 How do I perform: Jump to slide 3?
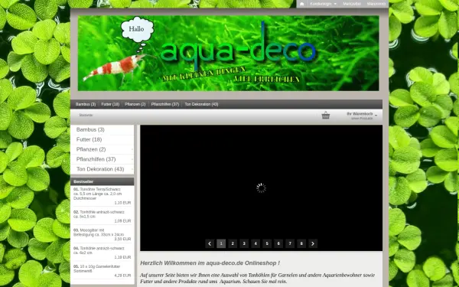pyautogui.click(x=244, y=243)
